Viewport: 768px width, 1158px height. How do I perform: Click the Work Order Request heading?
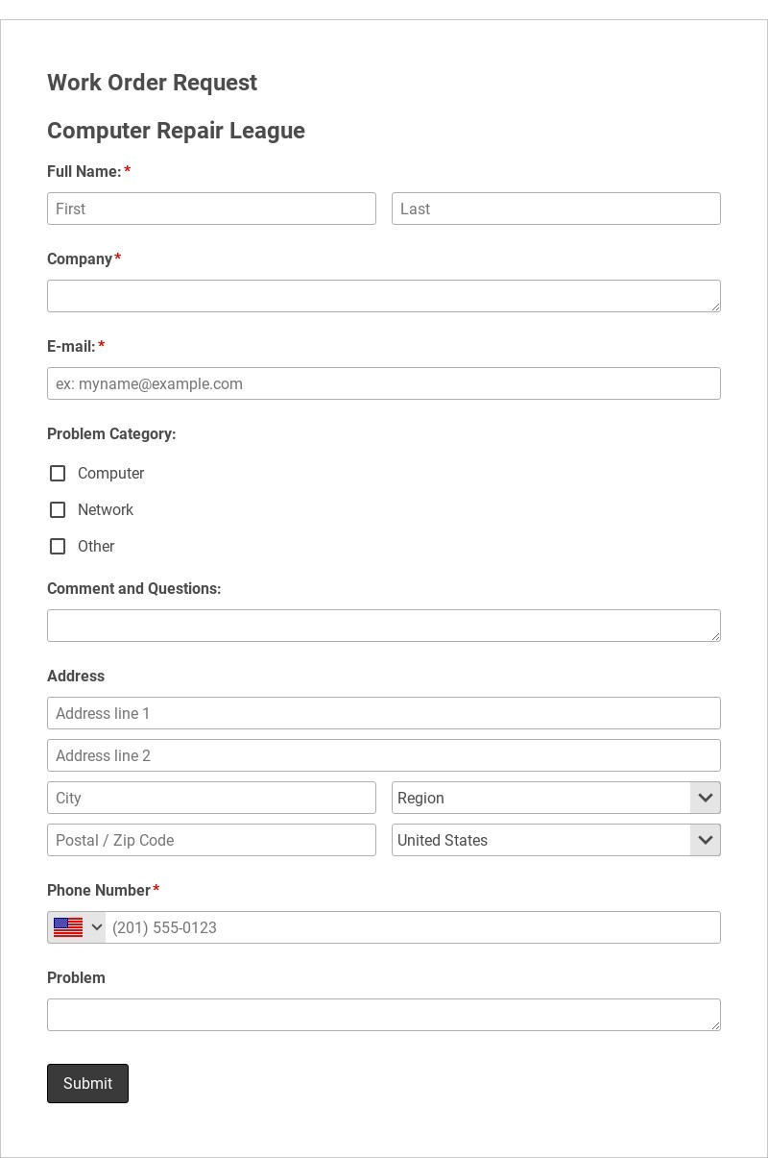(152, 83)
